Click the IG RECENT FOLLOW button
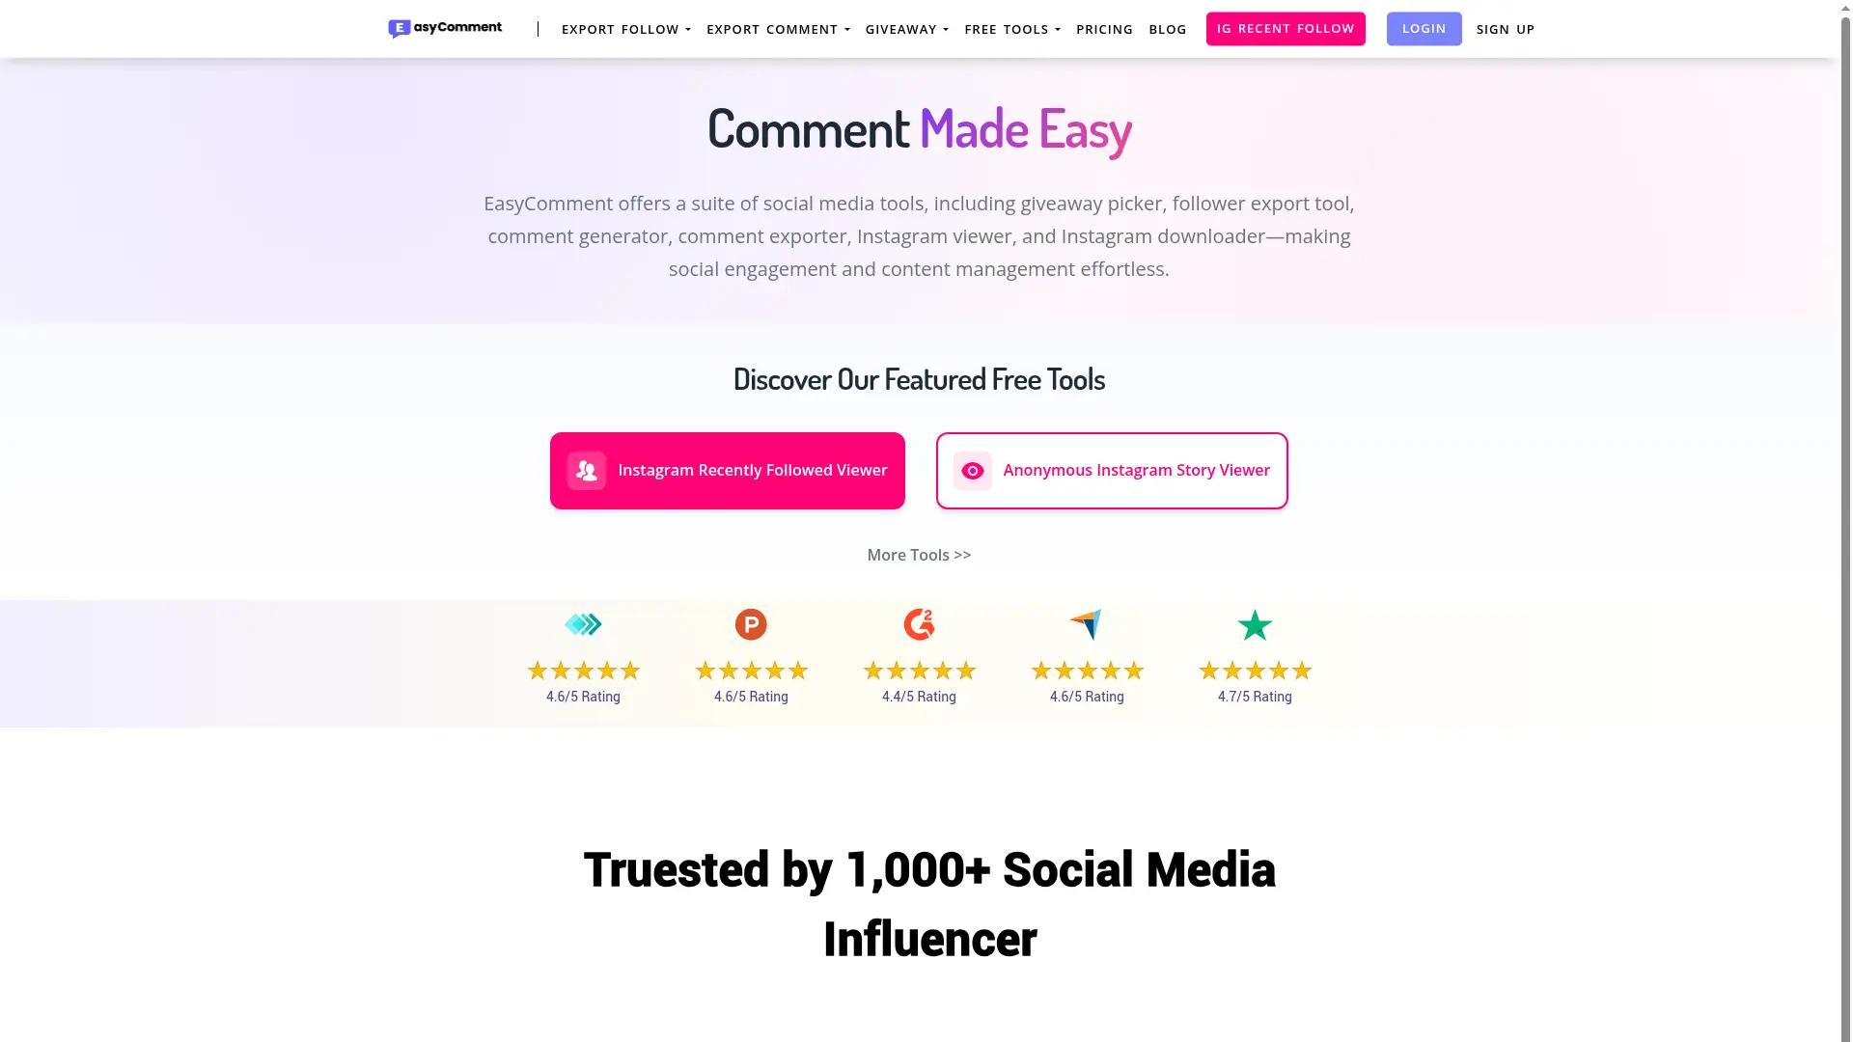Viewport: 1853px width, 1042px height. click(1286, 28)
